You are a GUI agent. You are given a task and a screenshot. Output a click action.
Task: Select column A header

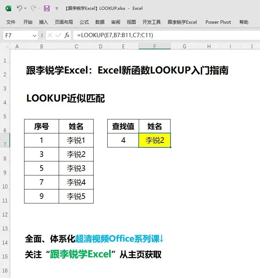(17, 47)
